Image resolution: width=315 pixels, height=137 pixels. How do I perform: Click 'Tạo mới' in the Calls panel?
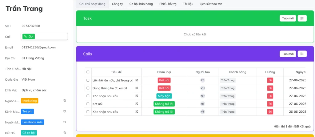tap(288, 54)
